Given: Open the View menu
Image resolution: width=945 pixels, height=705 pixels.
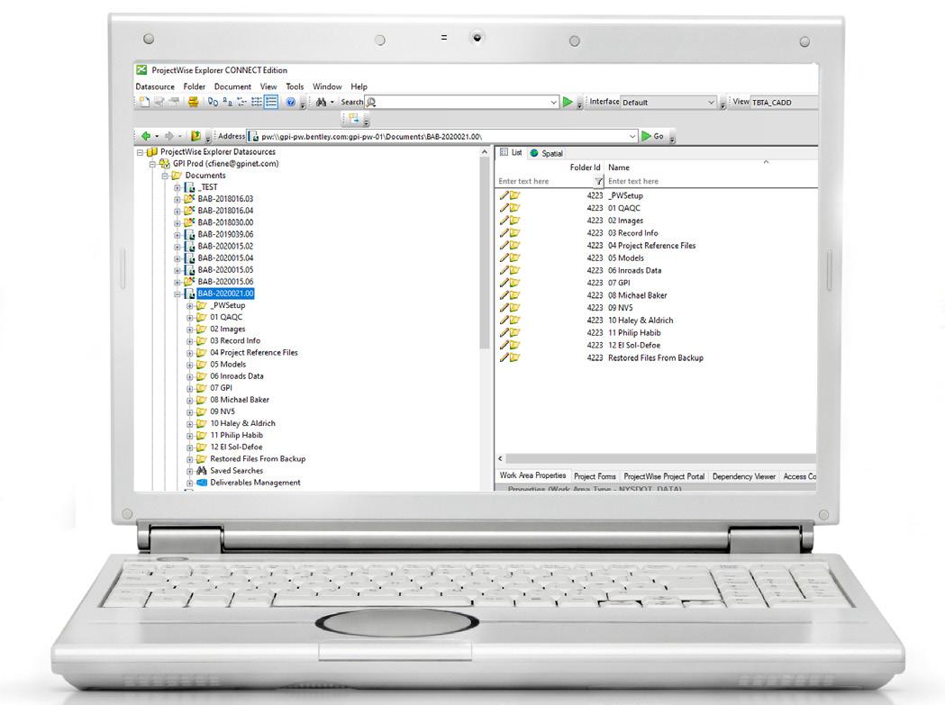Looking at the screenshot, I should [268, 86].
